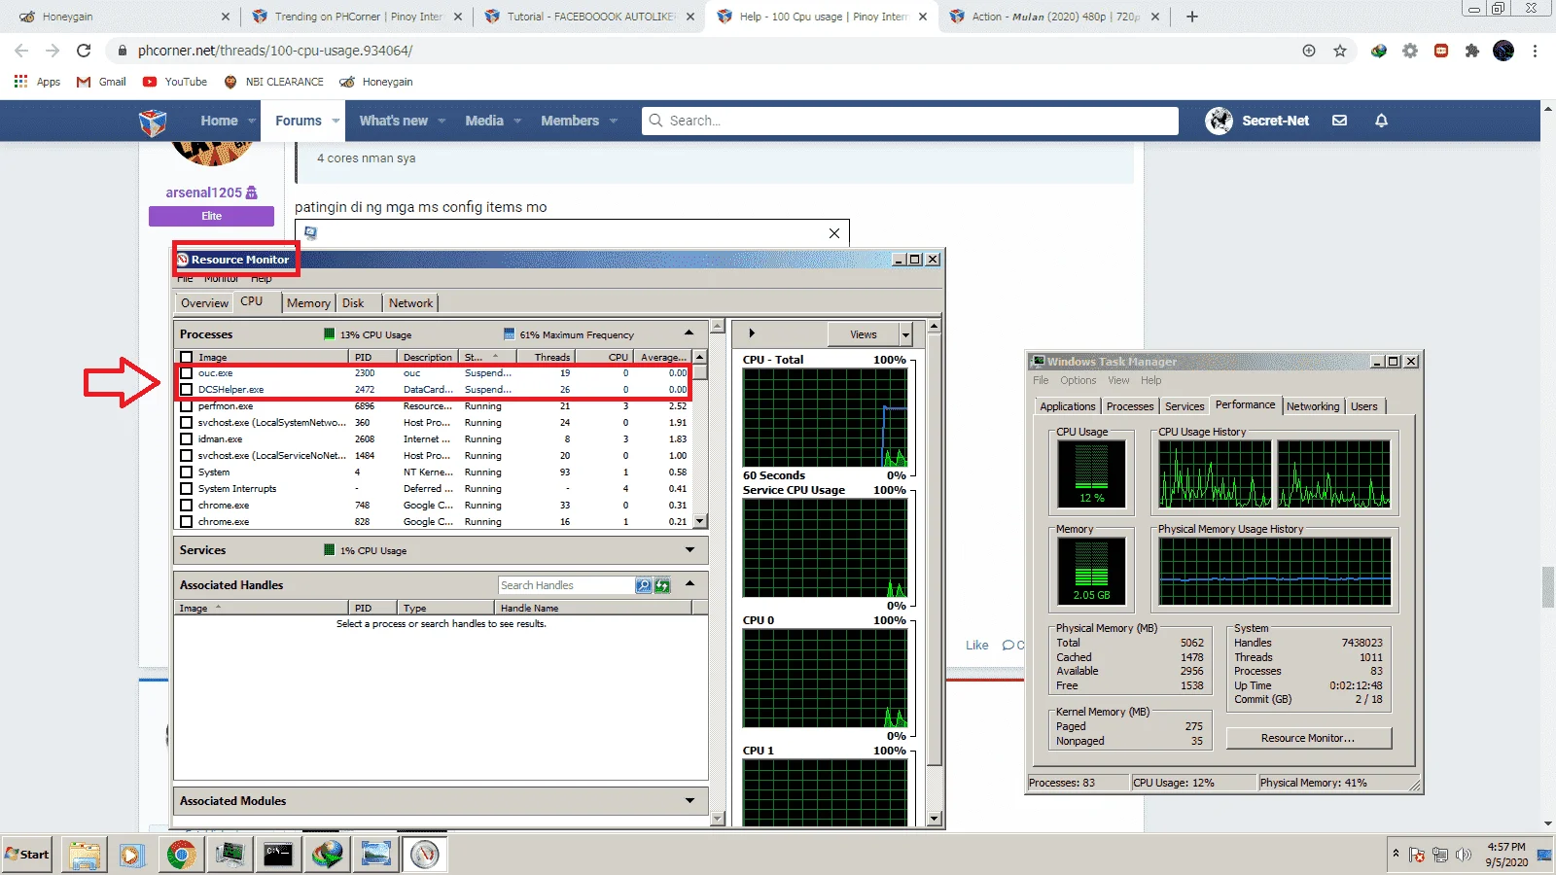
Task: Check the box for chrome.exe PID 748
Action: pyautogui.click(x=186, y=506)
